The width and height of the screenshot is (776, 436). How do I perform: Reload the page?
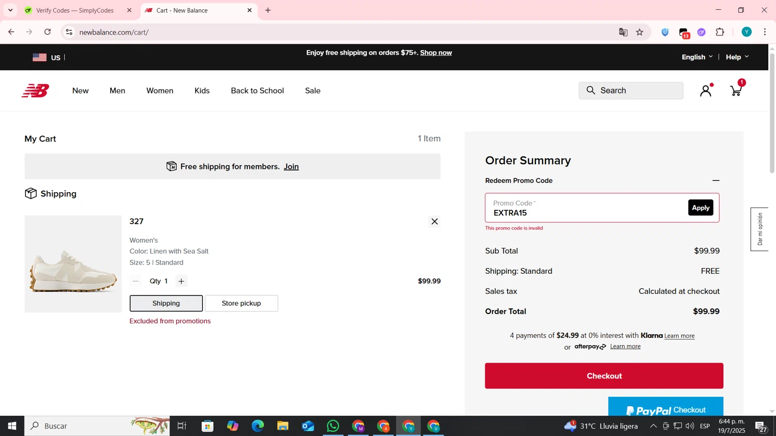[48, 32]
